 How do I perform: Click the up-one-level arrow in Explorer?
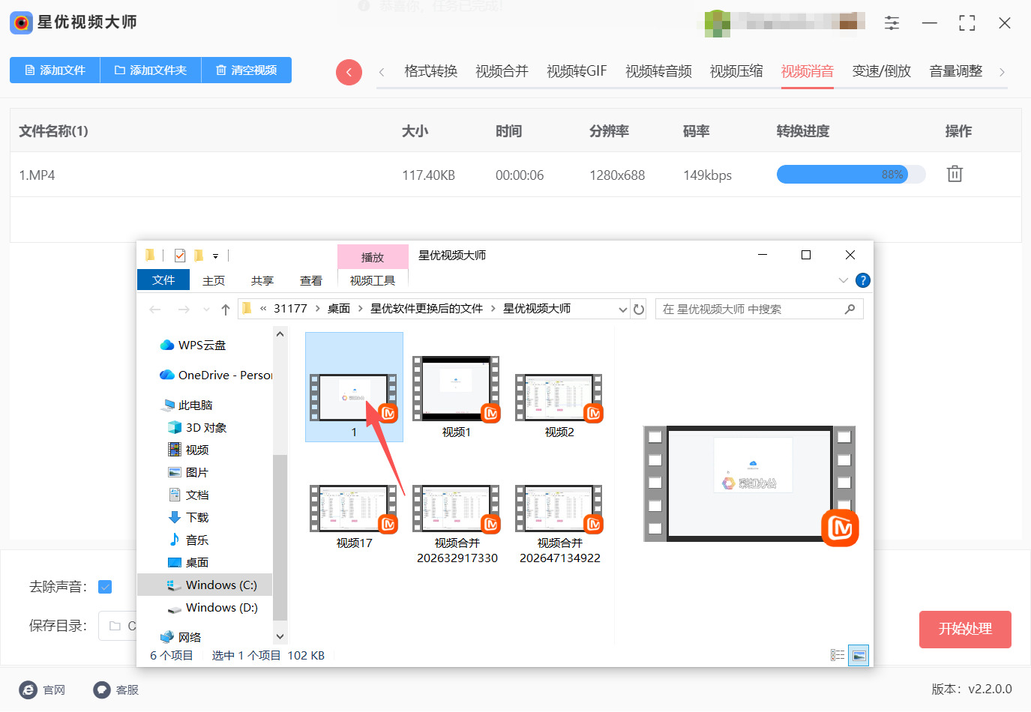pyautogui.click(x=225, y=310)
